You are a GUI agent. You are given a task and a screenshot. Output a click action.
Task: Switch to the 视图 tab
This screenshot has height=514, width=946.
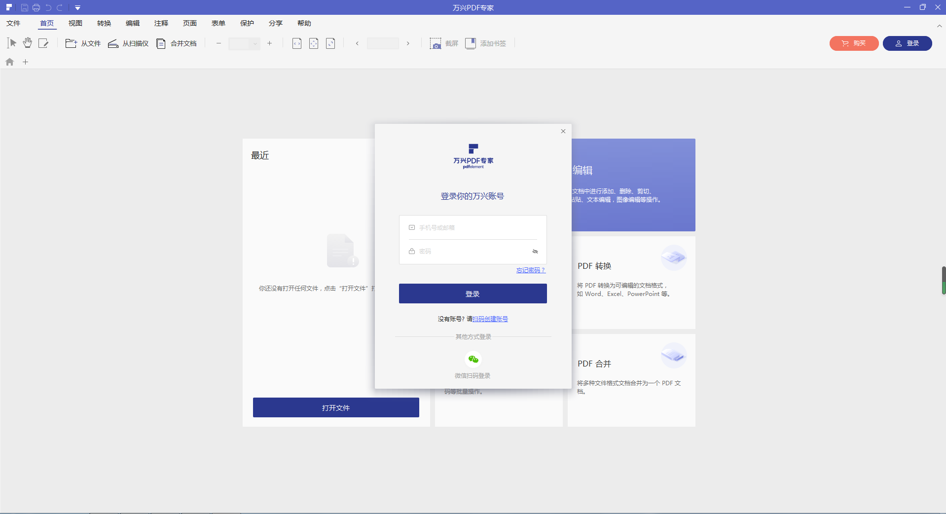[75, 23]
